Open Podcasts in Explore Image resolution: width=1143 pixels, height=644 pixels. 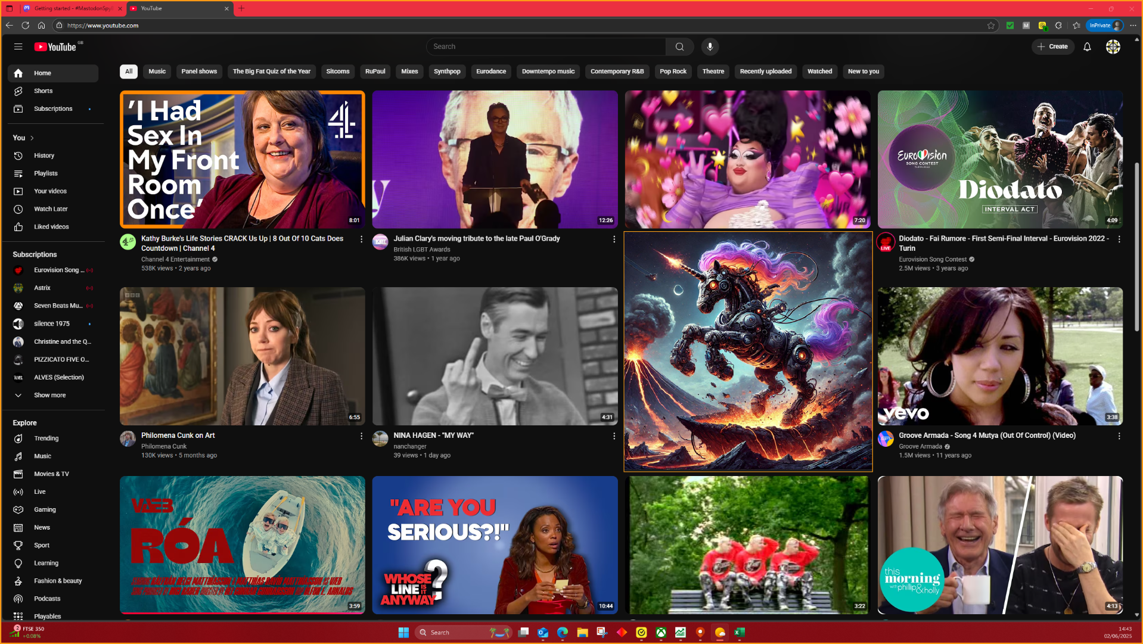tap(53, 599)
